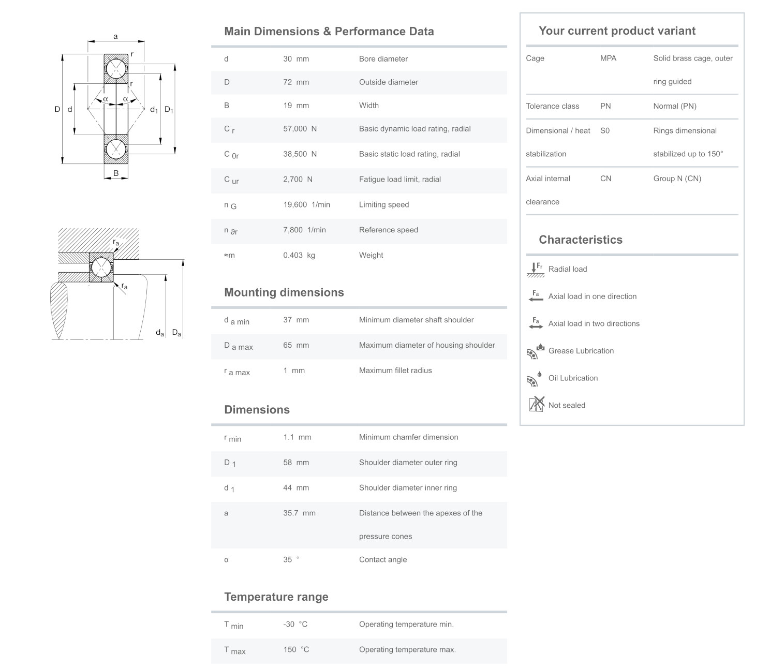Select the Limiting speed row
Screen dimensions: 770x667
pos(359,205)
